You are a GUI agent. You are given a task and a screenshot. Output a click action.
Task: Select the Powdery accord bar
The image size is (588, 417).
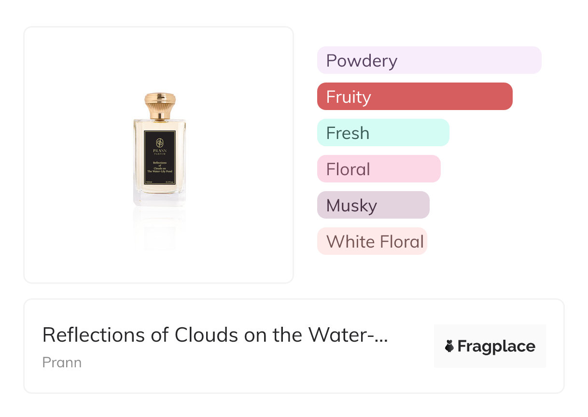[x=429, y=60]
